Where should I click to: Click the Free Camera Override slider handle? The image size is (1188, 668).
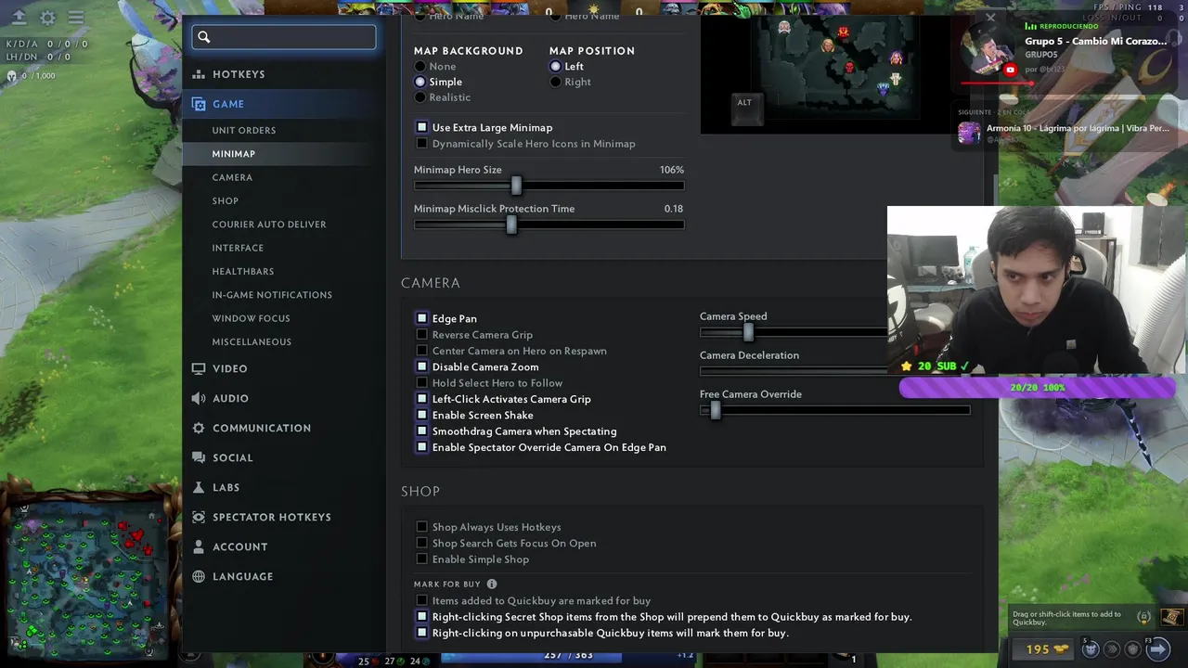click(715, 410)
